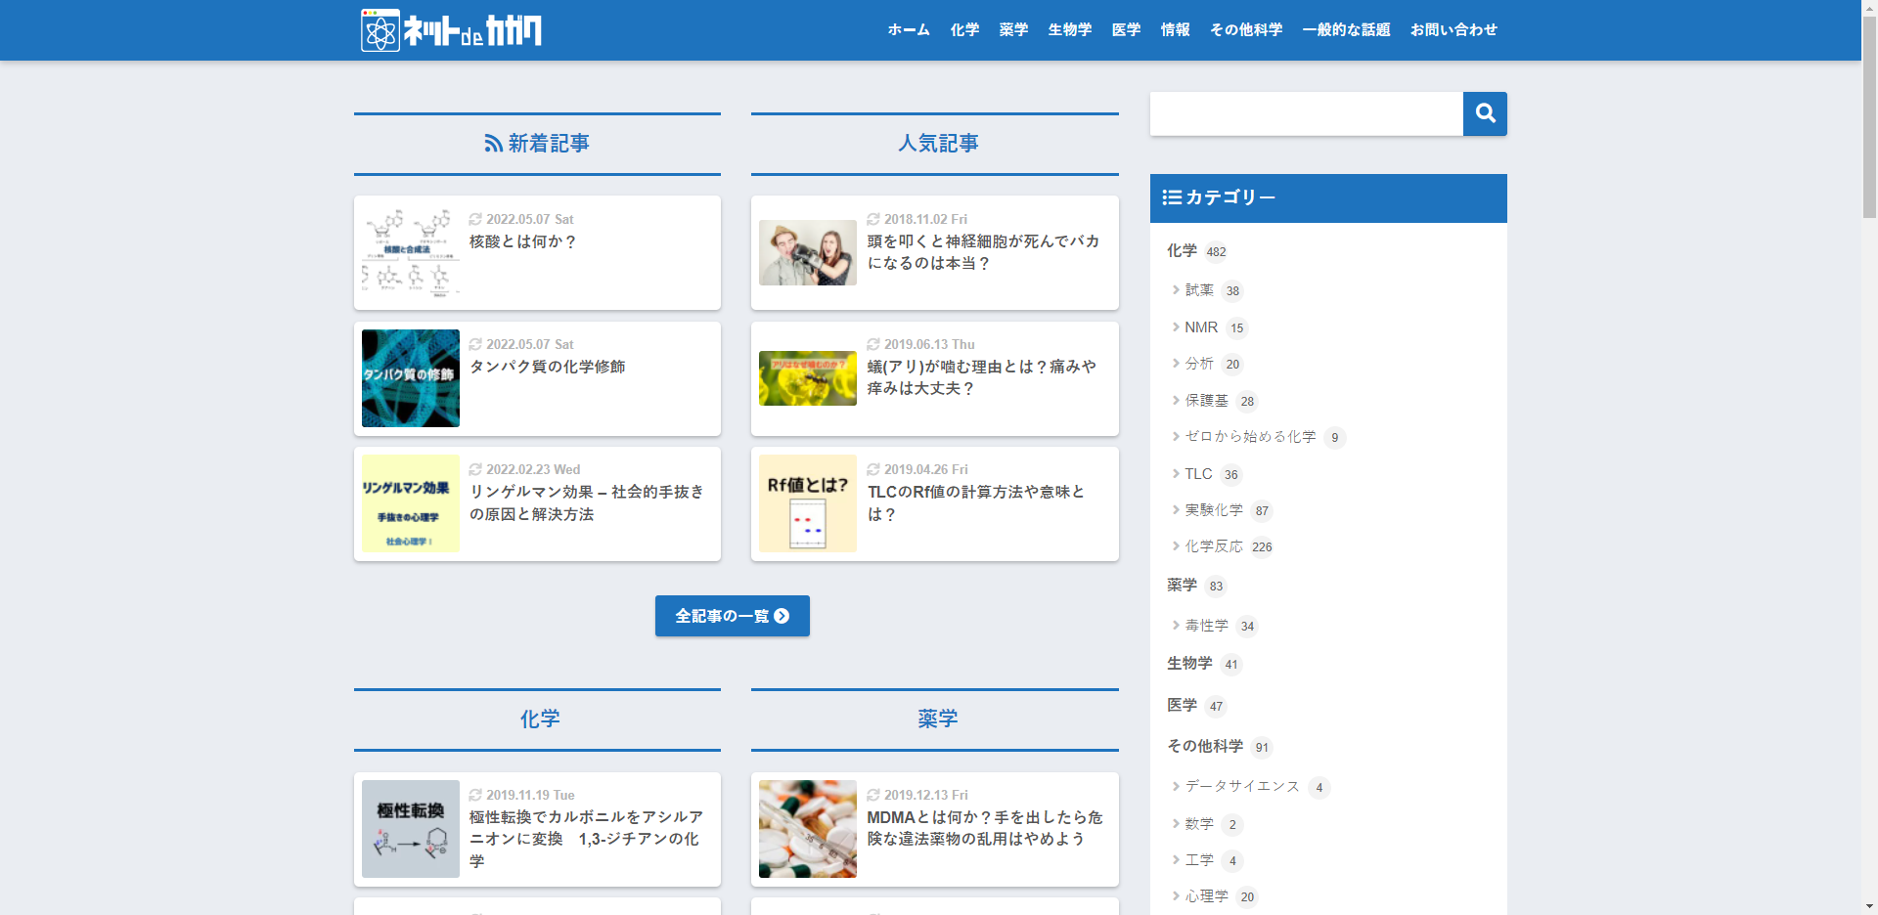Screen dimensions: 1878x915
Task: Open the リンゲルマン効果 article link
Action: pyautogui.click(x=586, y=502)
